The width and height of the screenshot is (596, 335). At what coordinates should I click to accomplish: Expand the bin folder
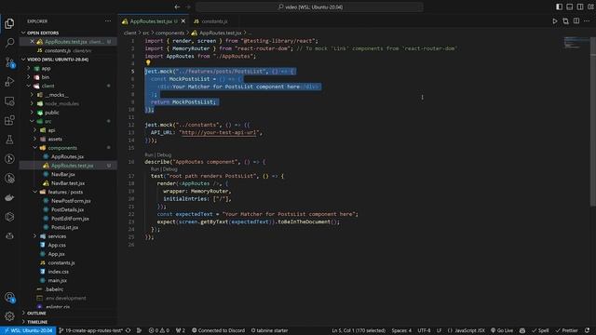(46, 77)
